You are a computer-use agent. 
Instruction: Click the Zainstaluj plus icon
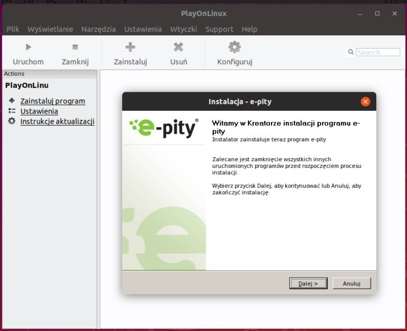pos(131,47)
